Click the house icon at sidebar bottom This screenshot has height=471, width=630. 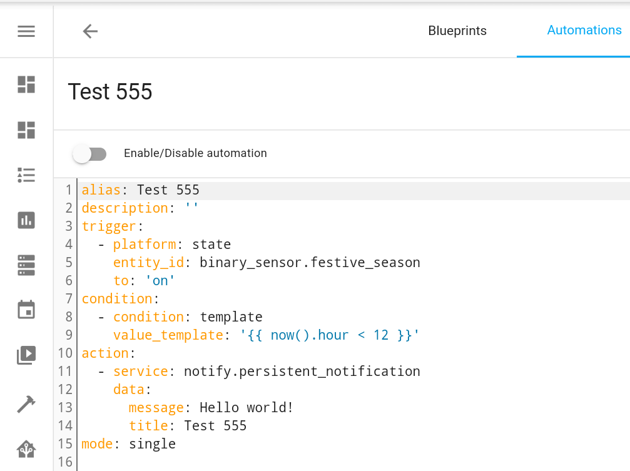tap(26, 448)
